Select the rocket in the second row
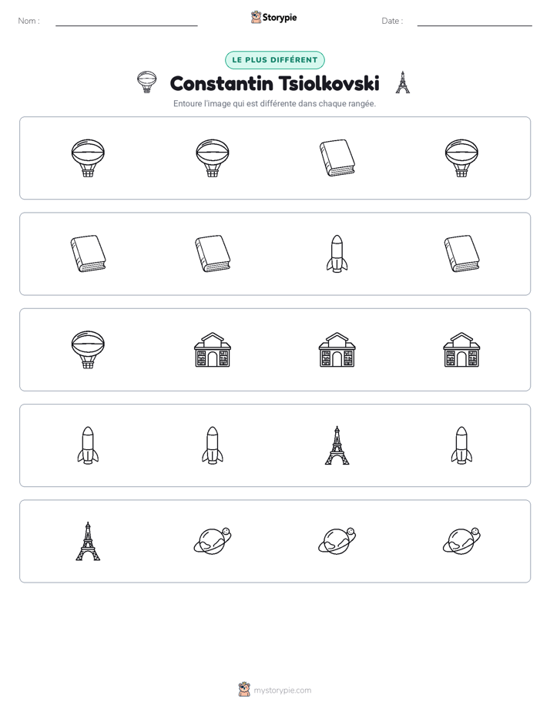Viewport: 550px width, 712px height. 337,254
